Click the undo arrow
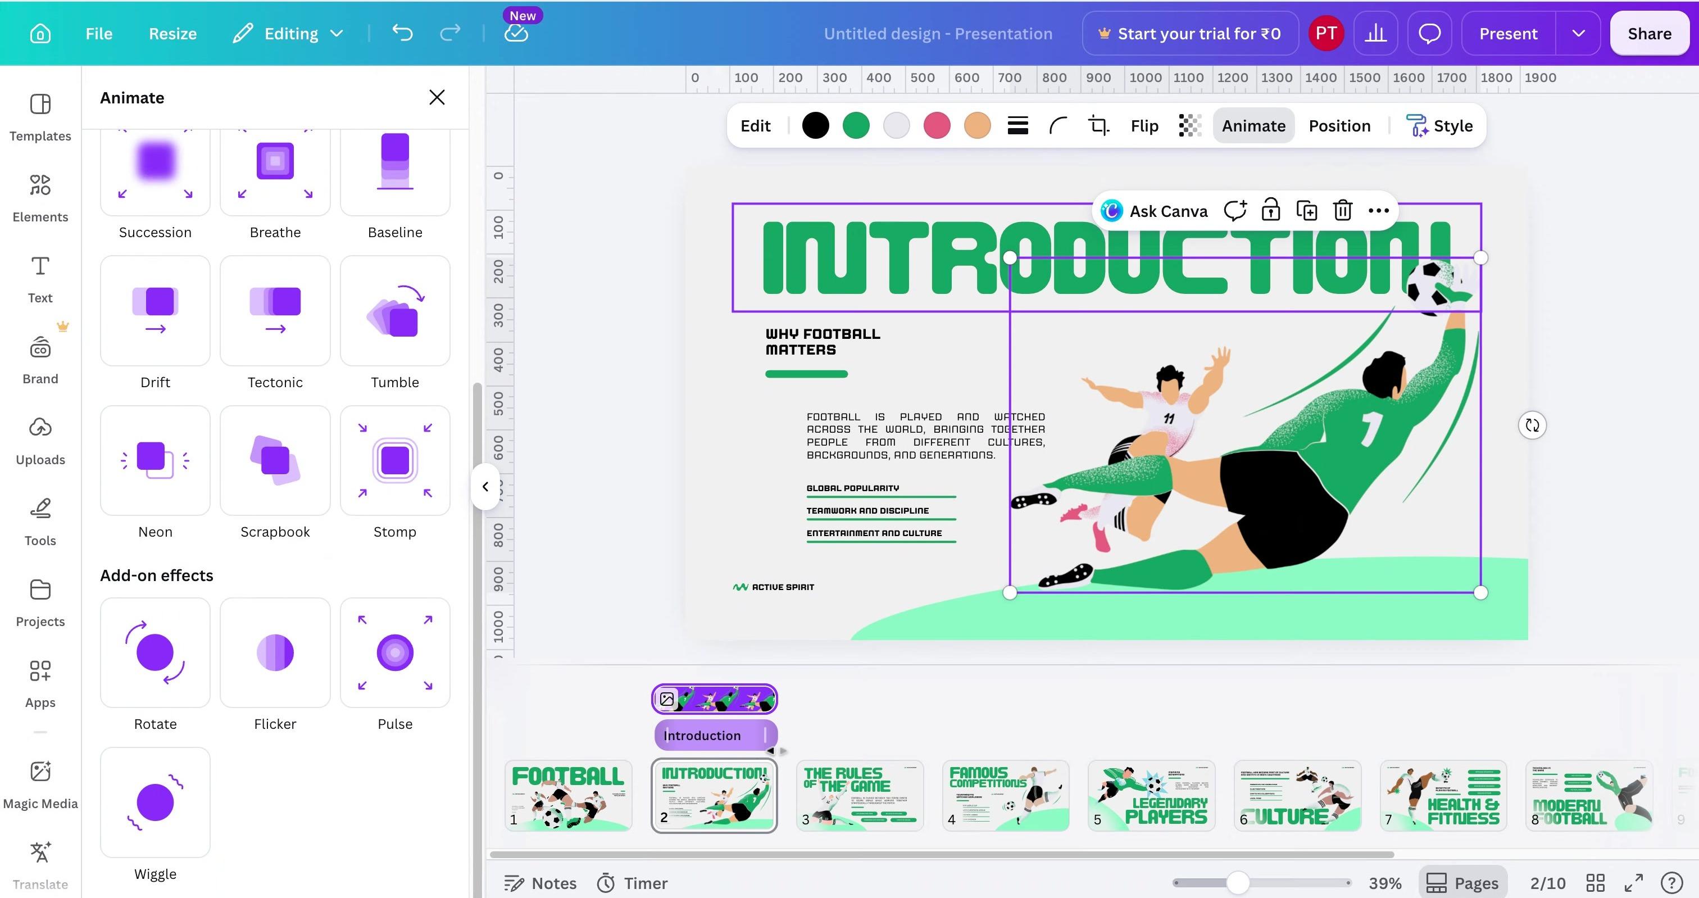 (x=402, y=33)
